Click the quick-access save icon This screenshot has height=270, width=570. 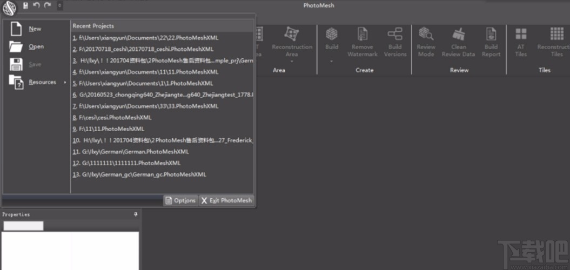tap(25, 5)
